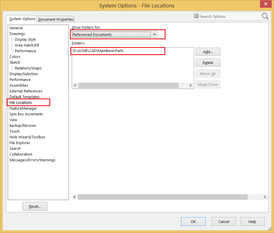Type in the Search Options field
Screen dimensions: 274x233
coord(230,16)
